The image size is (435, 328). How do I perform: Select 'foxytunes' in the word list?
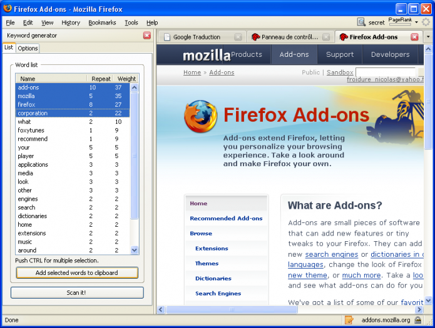coord(31,131)
